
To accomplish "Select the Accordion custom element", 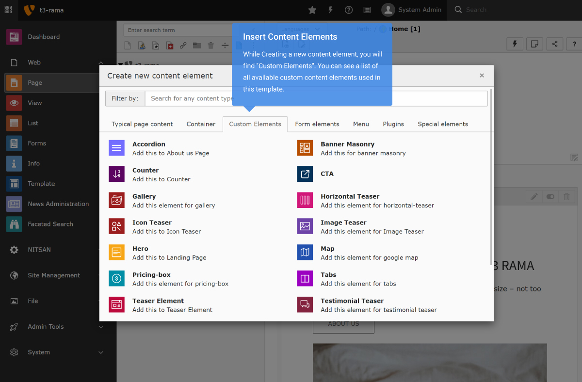I will coord(149,144).
